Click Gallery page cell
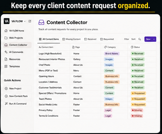 click(77, 59)
